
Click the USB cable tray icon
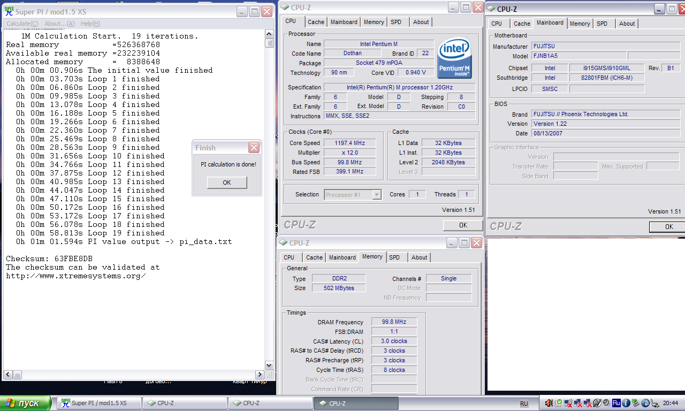coord(654,403)
